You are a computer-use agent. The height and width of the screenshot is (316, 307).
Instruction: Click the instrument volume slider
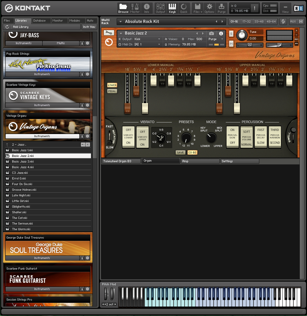click(x=279, y=45)
